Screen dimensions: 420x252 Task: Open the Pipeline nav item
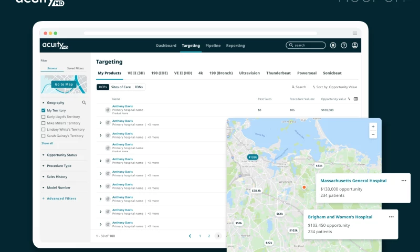pyautogui.click(x=213, y=46)
